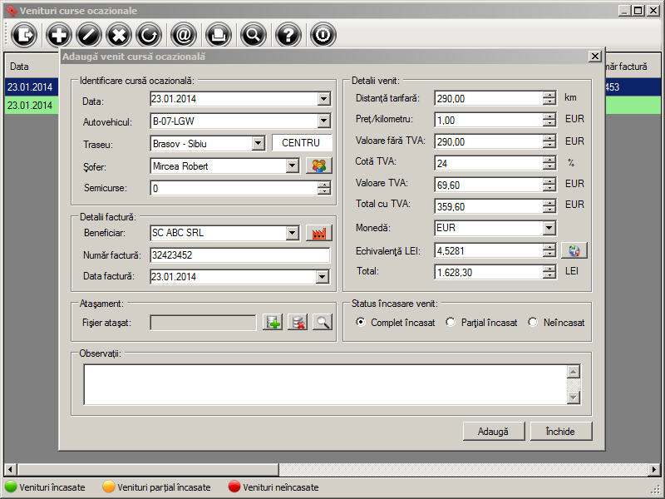Screen dimensions: 665x499
Task: Click the Număr factură input field
Action: point(239,255)
